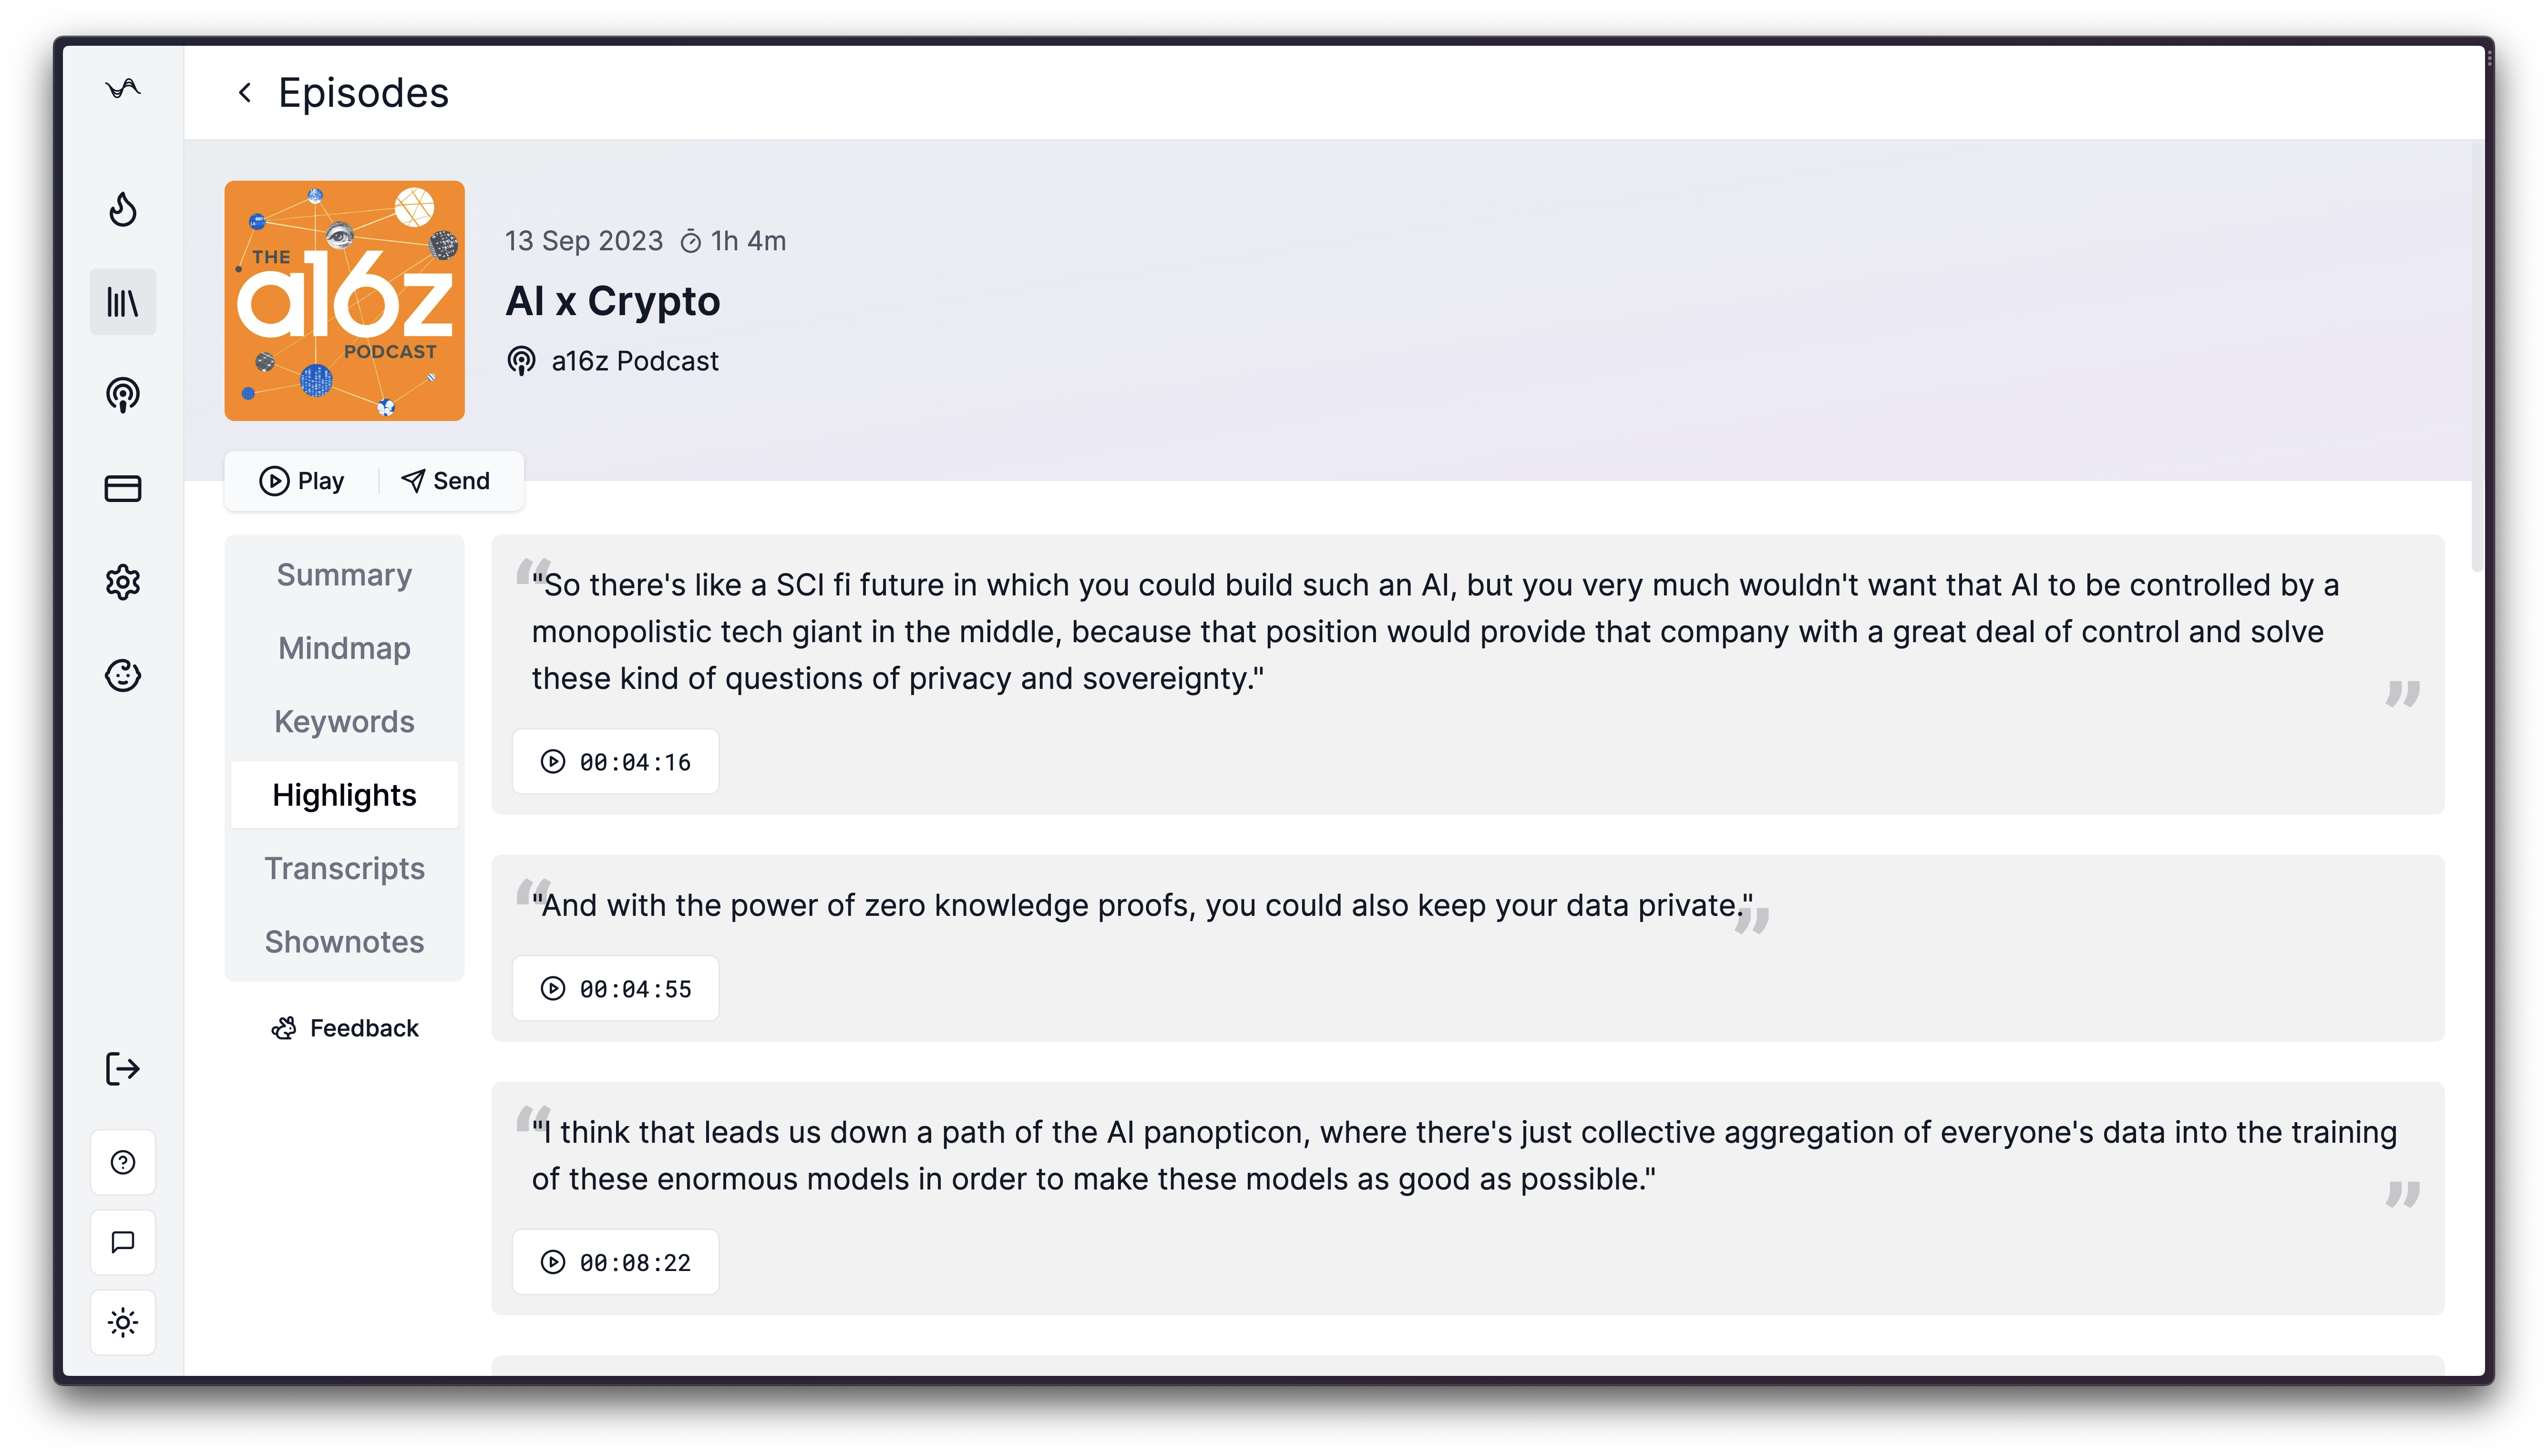Open the podcasts icon in sidebar
2548x1456 pixels.
point(123,395)
